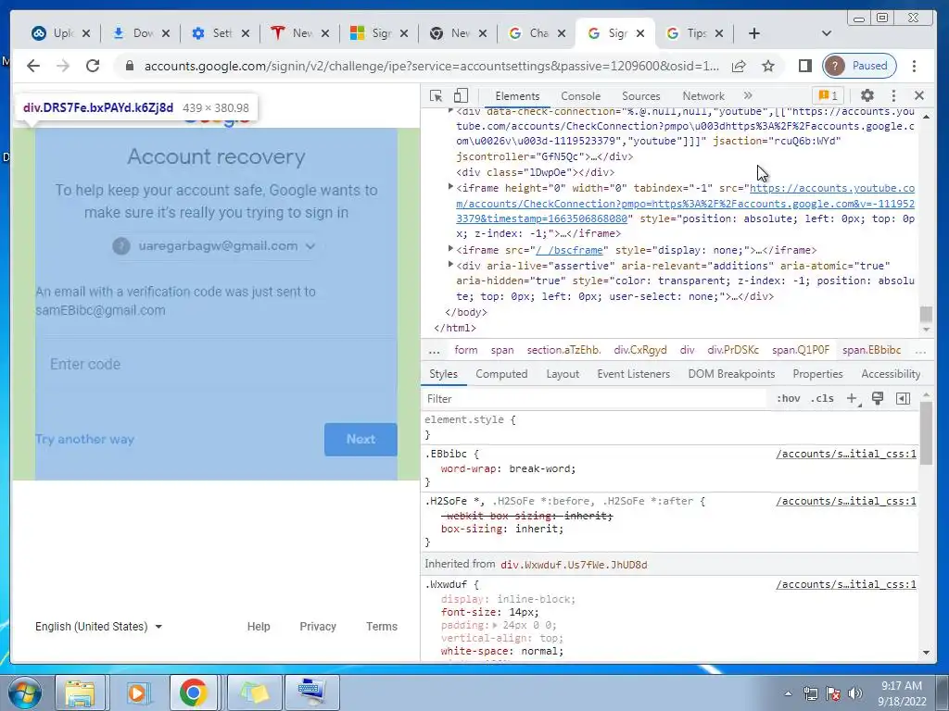The image size is (949, 711).
Task: Open the uaregarbagw@gmail.com account dropdown
Action: [216, 246]
